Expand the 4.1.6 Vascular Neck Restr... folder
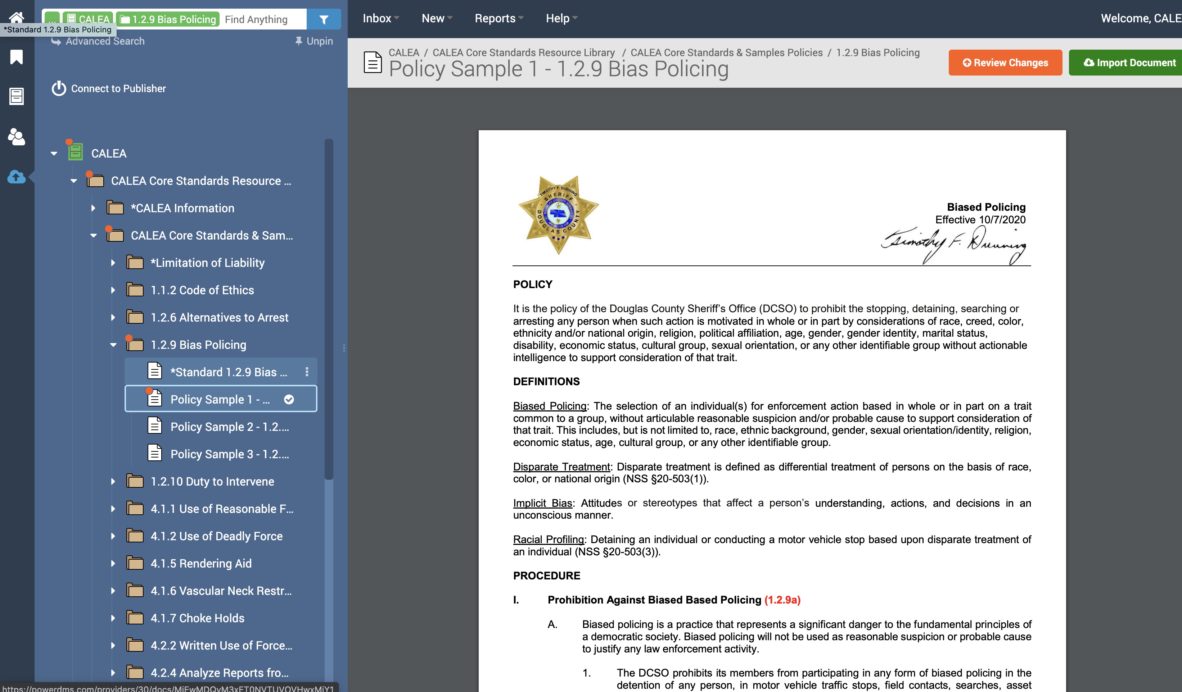 click(113, 591)
